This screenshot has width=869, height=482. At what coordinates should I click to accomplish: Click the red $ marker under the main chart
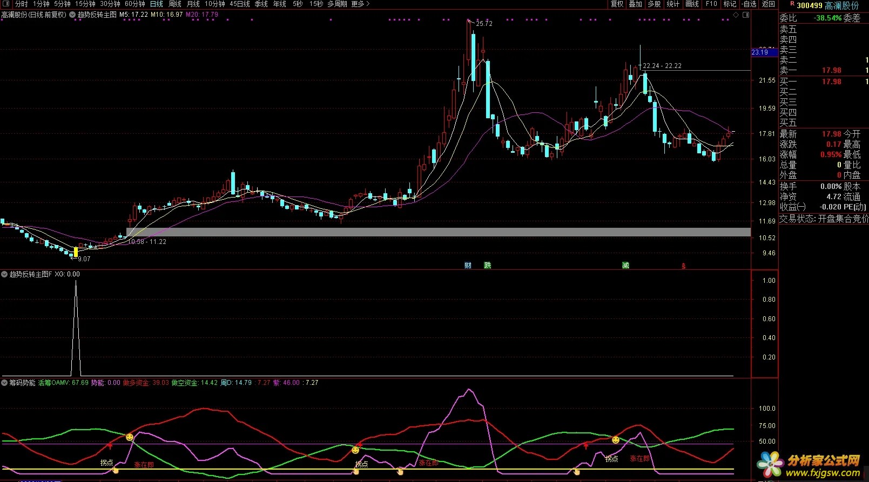click(683, 266)
